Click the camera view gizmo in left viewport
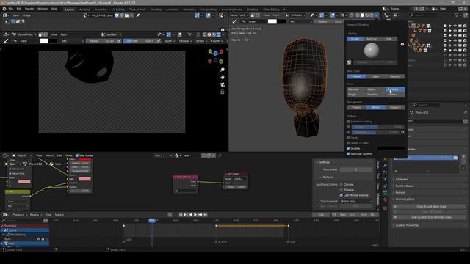 (222, 85)
